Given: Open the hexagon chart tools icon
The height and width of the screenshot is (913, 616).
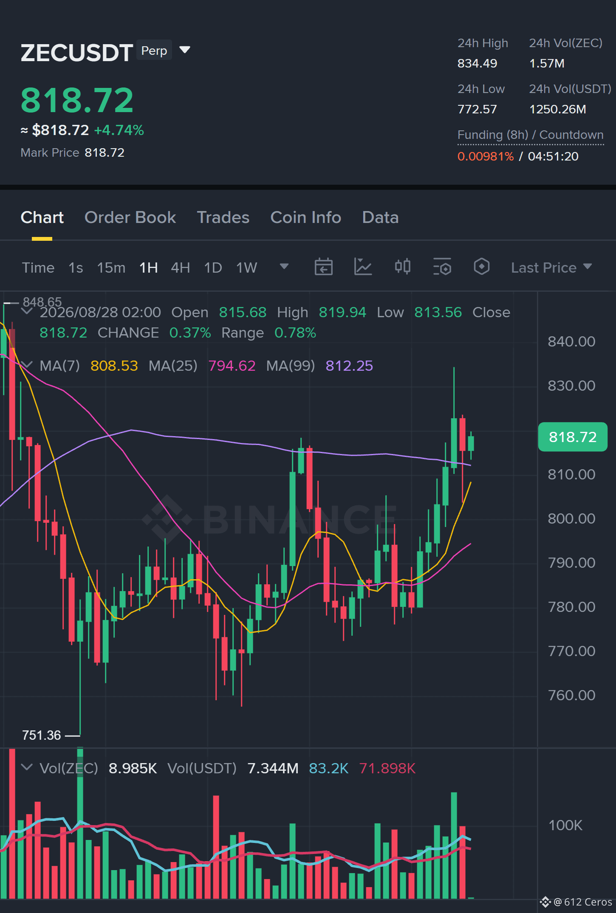Looking at the screenshot, I should coord(482,267).
